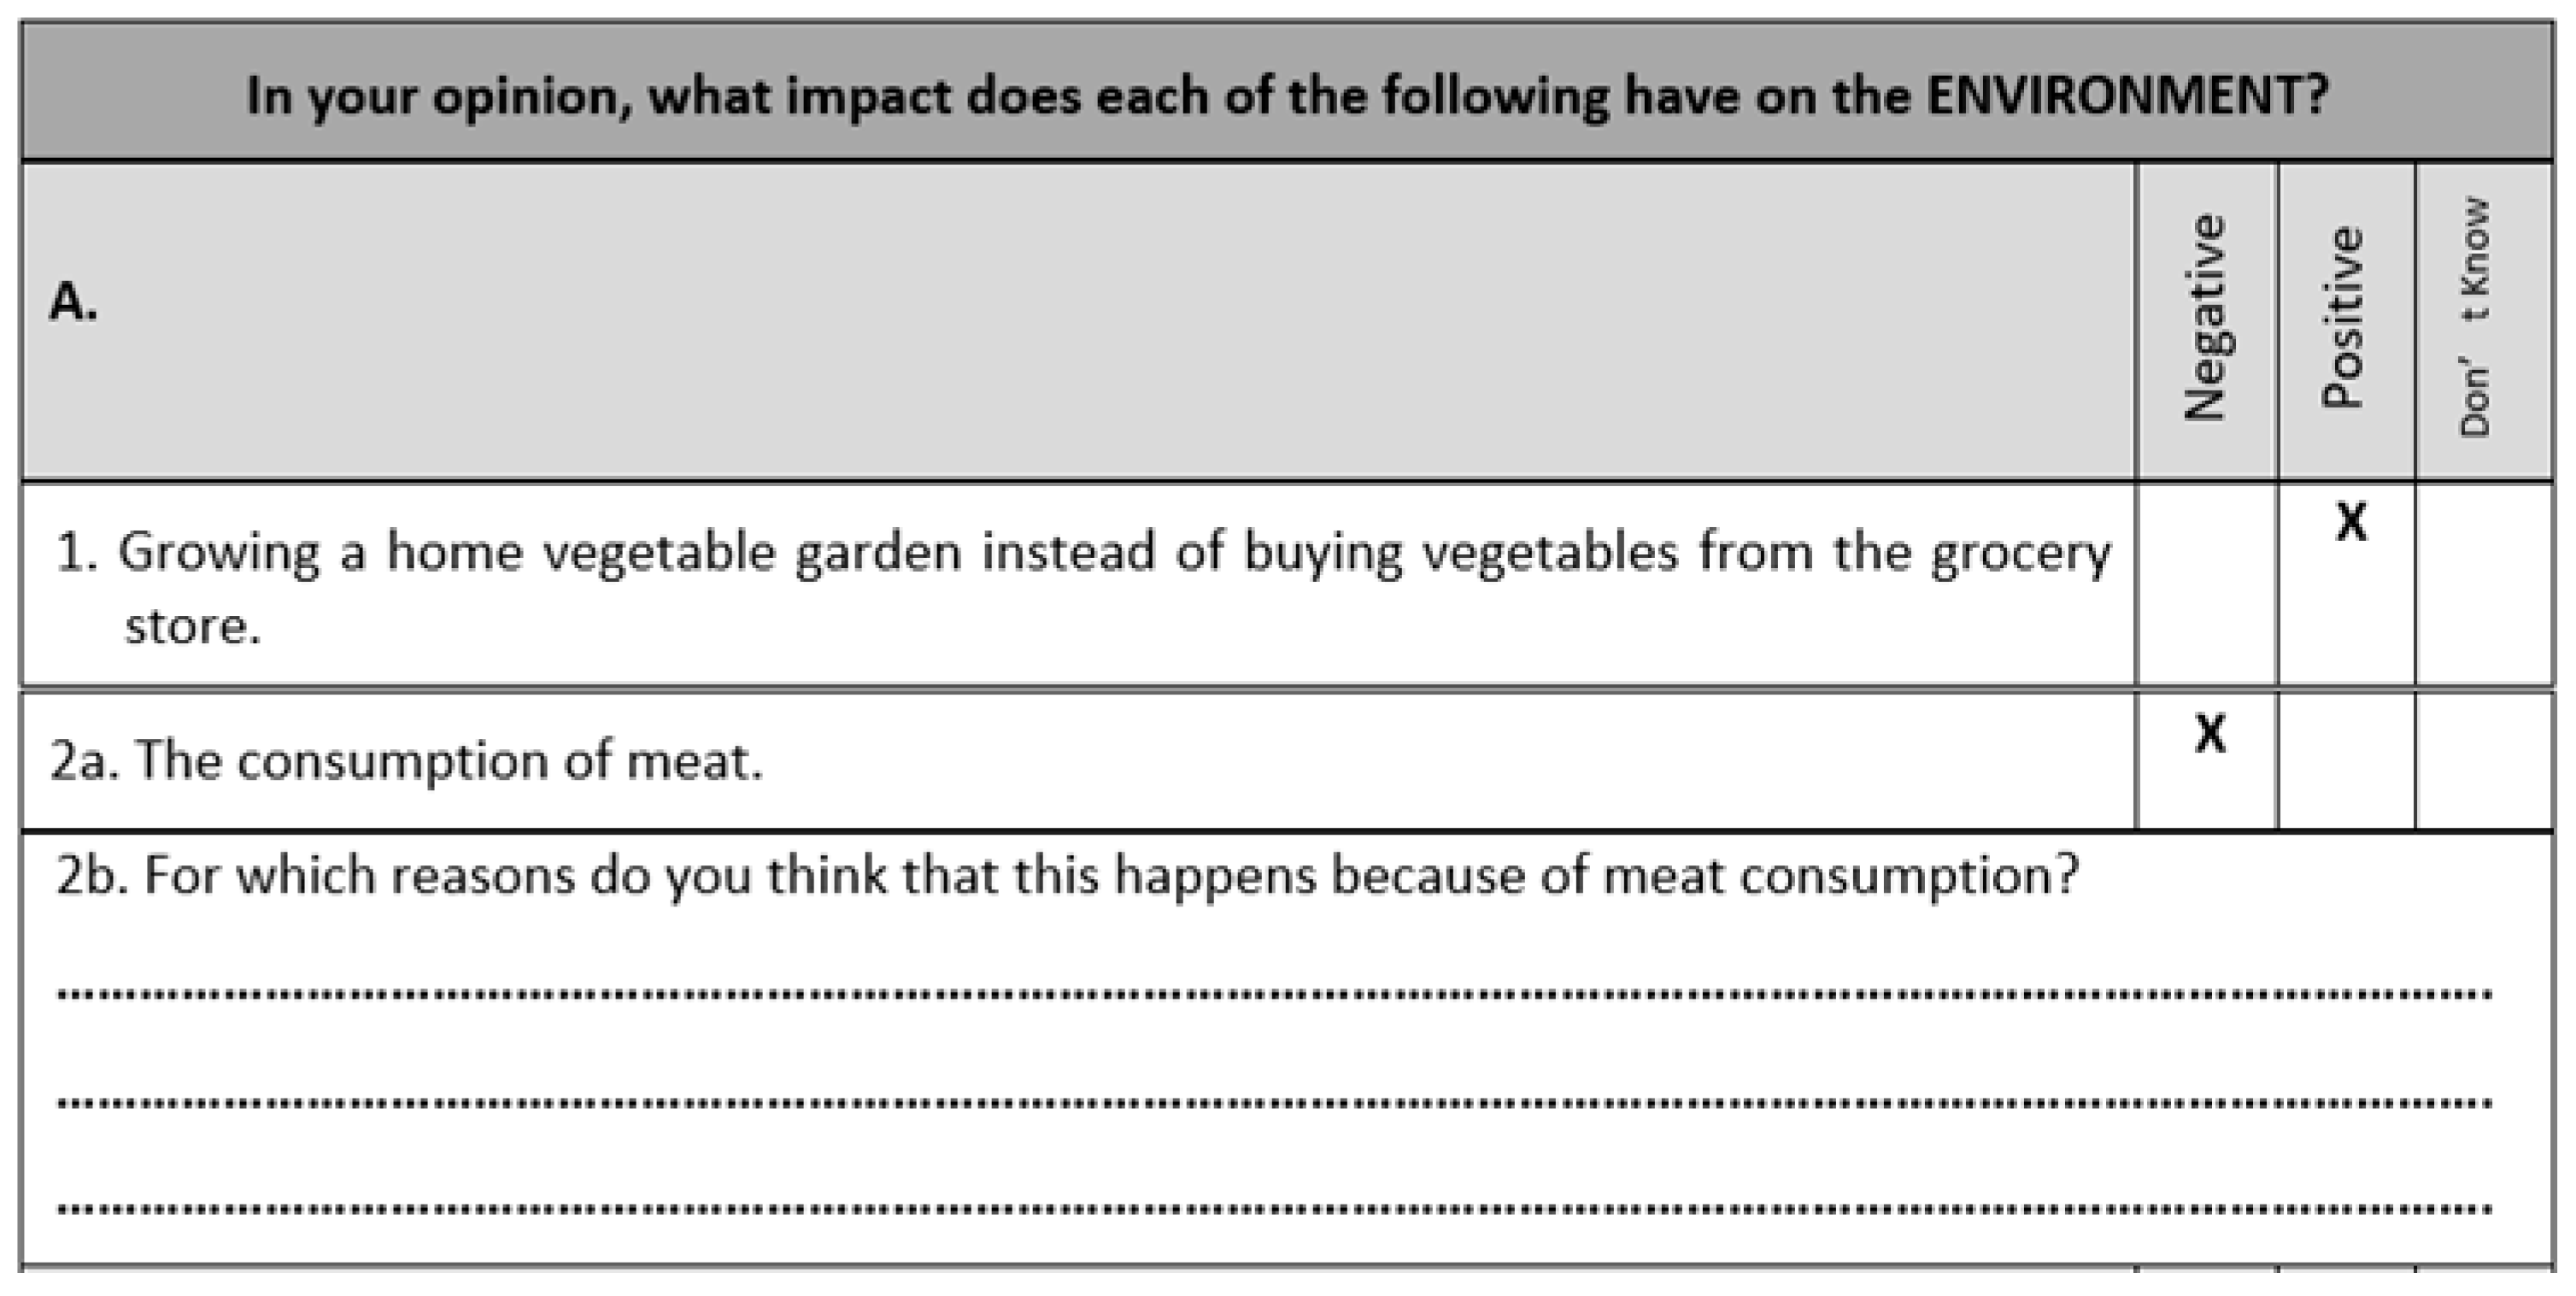This screenshot has width=2576, height=1296.
Task: Uncheck the X under Positive for vegetable garden
Action: click(x=2351, y=522)
